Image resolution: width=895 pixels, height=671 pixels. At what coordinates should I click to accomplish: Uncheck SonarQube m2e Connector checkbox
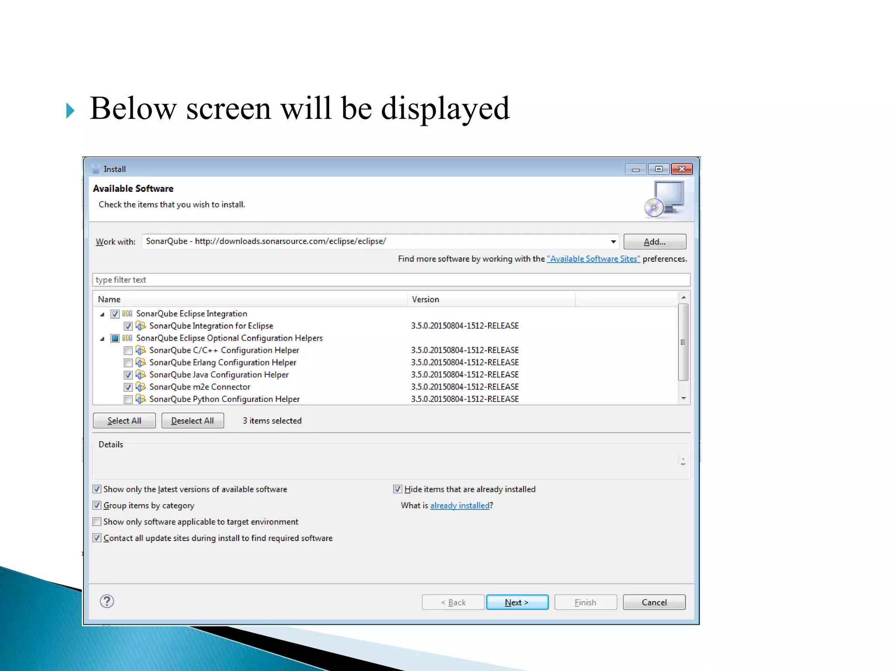(x=128, y=387)
